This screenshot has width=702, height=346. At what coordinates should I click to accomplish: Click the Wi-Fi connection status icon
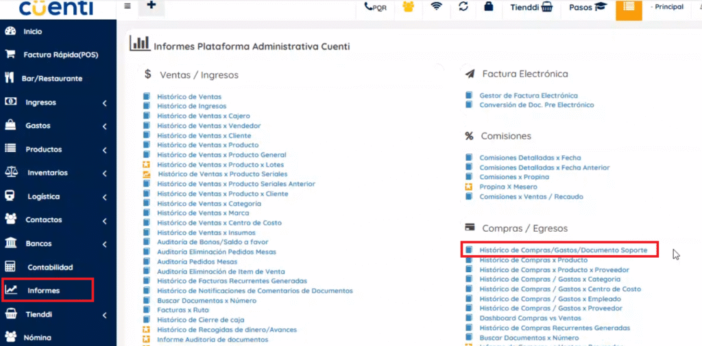tap(436, 7)
